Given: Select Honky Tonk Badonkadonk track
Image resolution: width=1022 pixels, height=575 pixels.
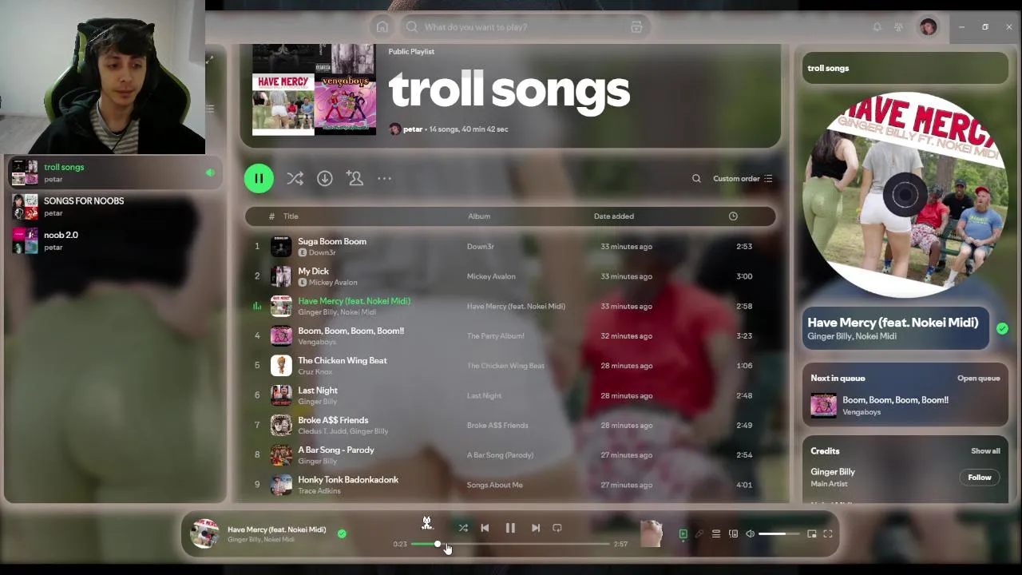Looking at the screenshot, I should [509, 485].
